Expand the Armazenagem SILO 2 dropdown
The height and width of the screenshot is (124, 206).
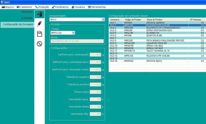(103, 19)
